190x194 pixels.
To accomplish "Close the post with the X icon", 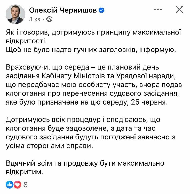I will tap(179, 10).
